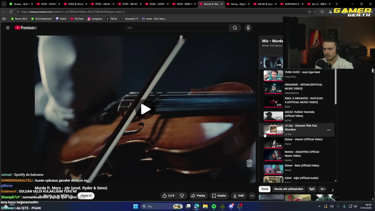
Task: Switch to the Güneş - Ekşim tab
Action: [238, 4]
